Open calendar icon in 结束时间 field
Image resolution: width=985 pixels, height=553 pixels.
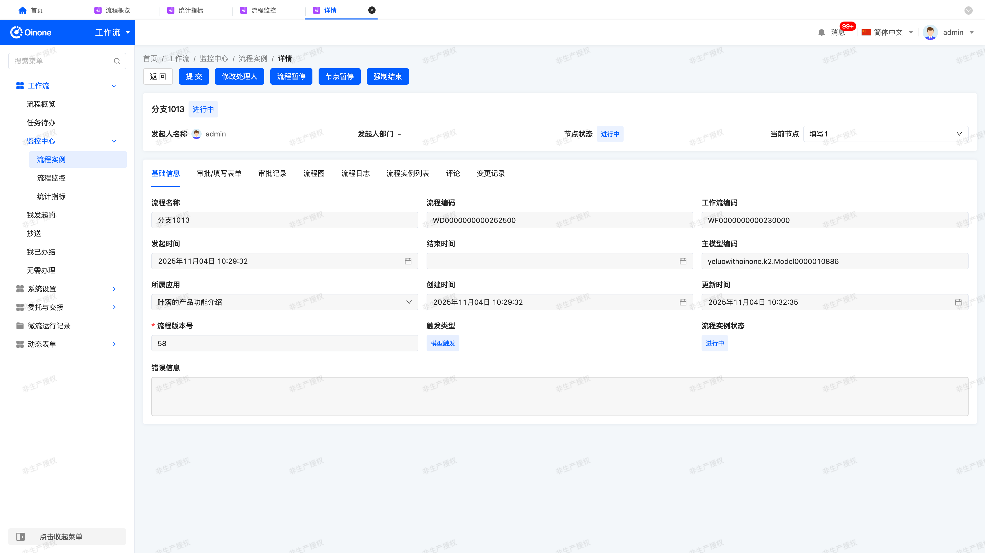tap(683, 261)
